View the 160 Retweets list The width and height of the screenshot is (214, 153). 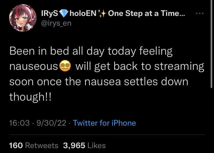tap(34, 145)
